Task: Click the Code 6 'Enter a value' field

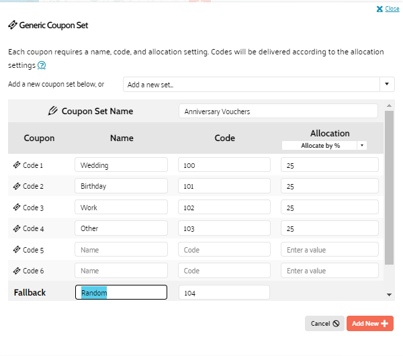Action: [x=329, y=271]
